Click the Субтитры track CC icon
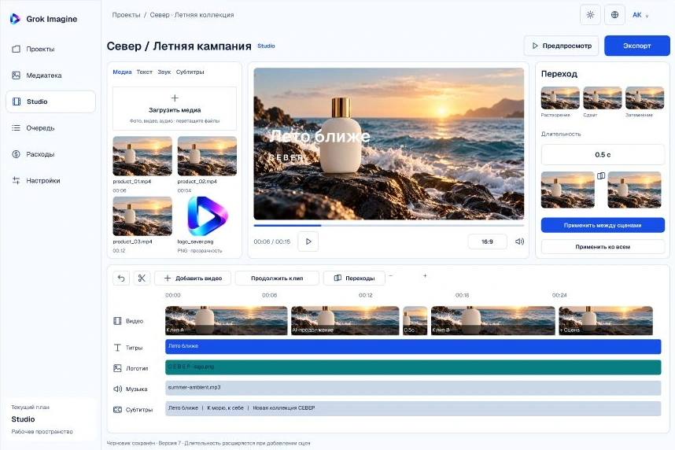Screen dimensions: 675x450 pos(117,410)
